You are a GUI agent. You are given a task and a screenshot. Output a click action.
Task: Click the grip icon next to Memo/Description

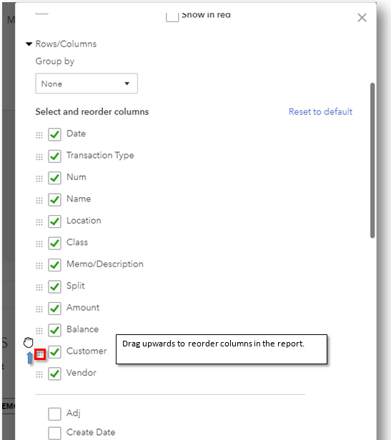pos(39,266)
